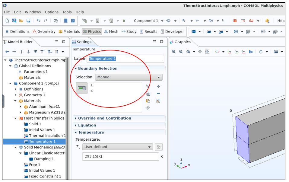
Task: Add to boundary selection with plus icon
Action: (158, 87)
